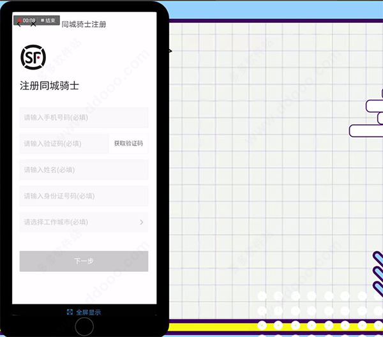Tap the back arrow in the header
The height and width of the screenshot is (337, 383).
tap(19, 26)
